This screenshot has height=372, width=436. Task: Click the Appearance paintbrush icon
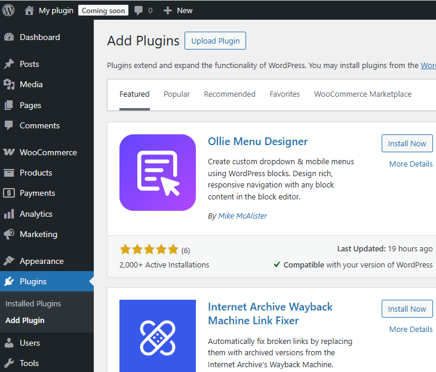(9, 261)
